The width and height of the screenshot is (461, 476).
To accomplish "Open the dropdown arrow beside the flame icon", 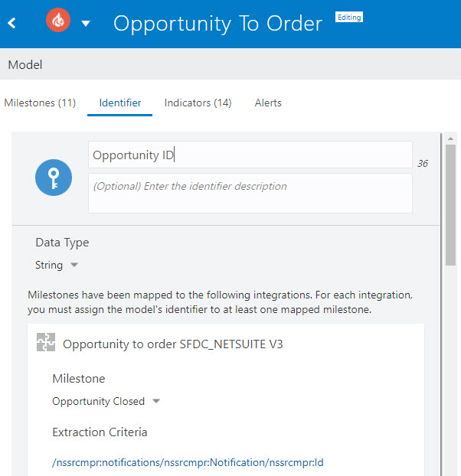I will (86, 24).
